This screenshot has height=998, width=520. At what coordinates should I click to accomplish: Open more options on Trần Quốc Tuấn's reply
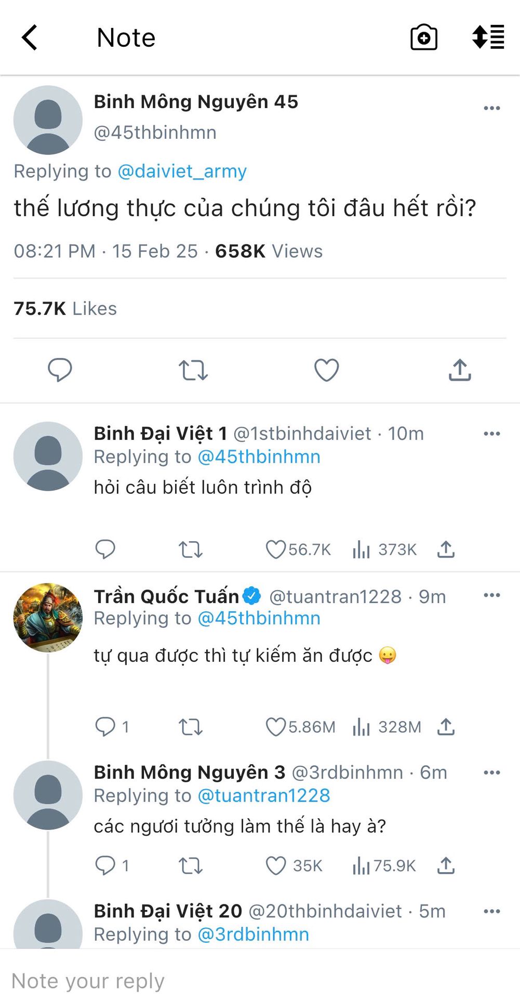[491, 595]
